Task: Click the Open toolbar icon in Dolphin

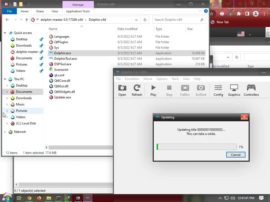Action: [x=122, y=90]
